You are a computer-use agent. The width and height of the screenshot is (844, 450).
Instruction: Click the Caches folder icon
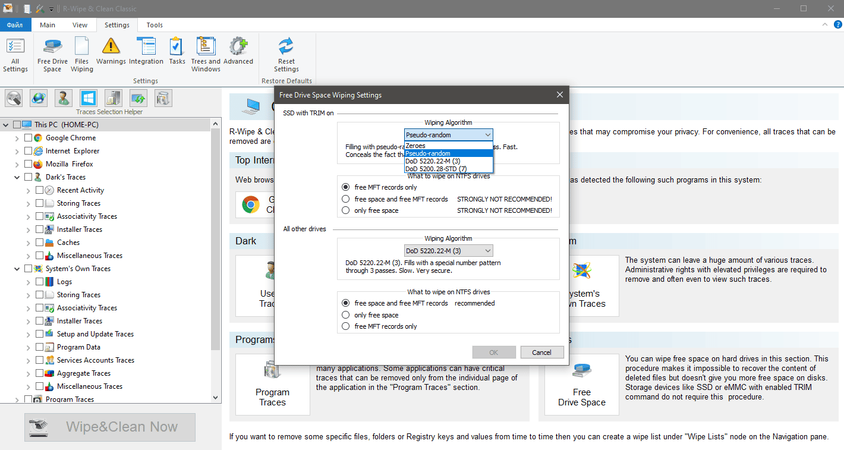50,243
